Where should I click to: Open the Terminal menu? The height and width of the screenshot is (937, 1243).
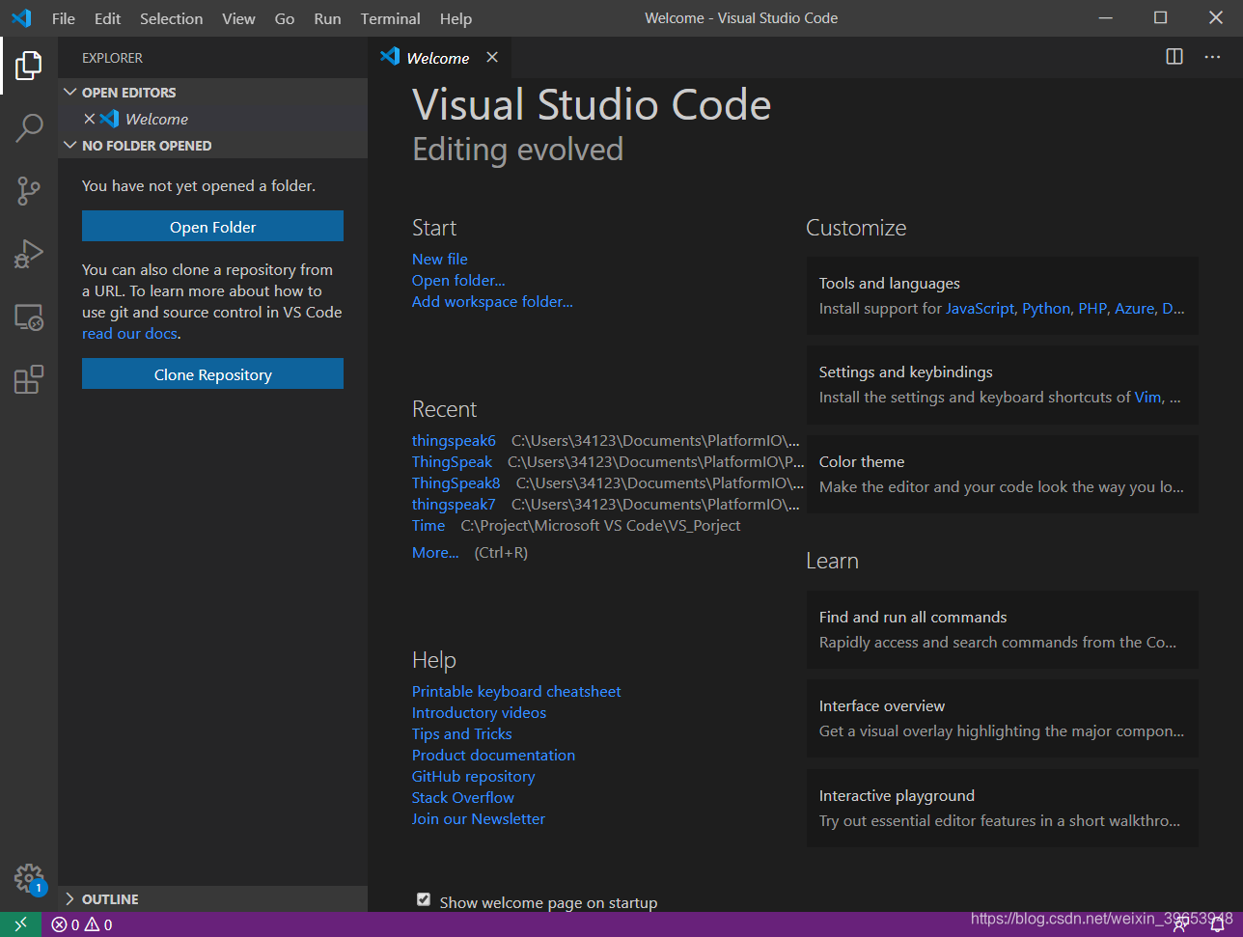click(x=390, y=18)
